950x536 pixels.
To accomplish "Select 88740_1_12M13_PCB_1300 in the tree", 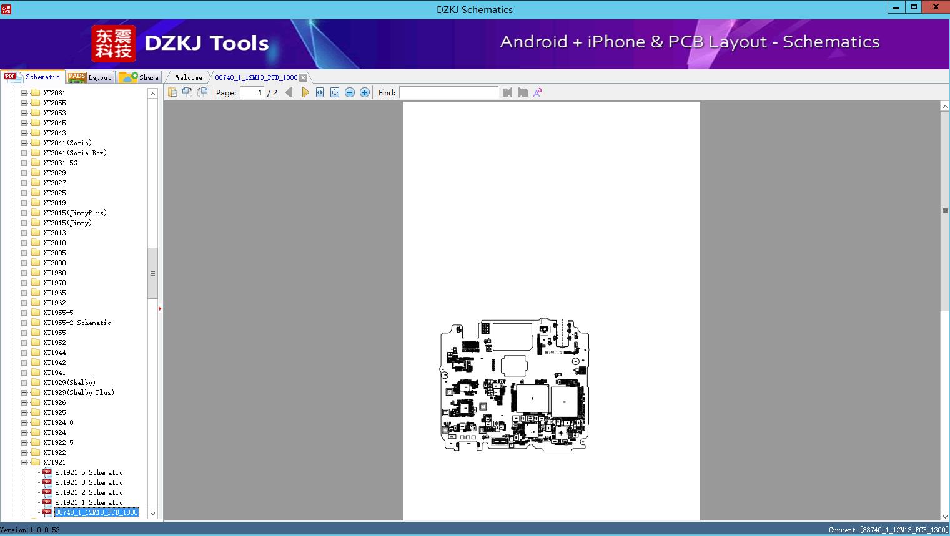I will coord(96,512).
